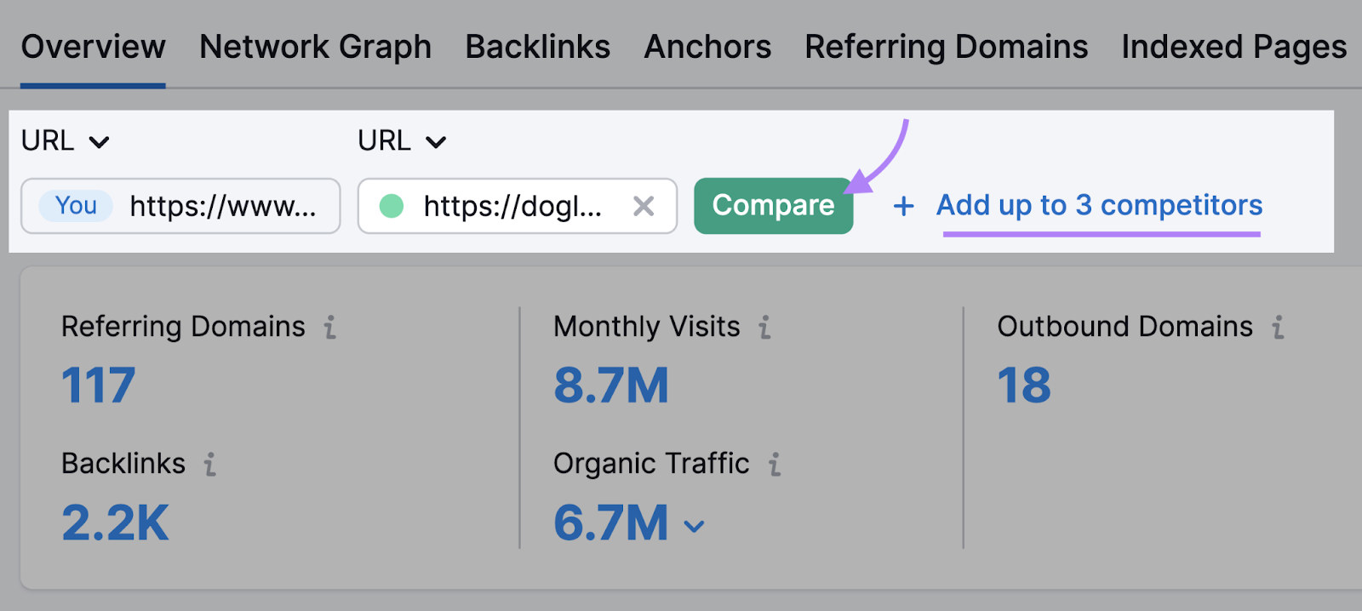This screenshot has height=611, width=1362.
Task: Switch to the Network Graph tab
Action: point(315,47)
